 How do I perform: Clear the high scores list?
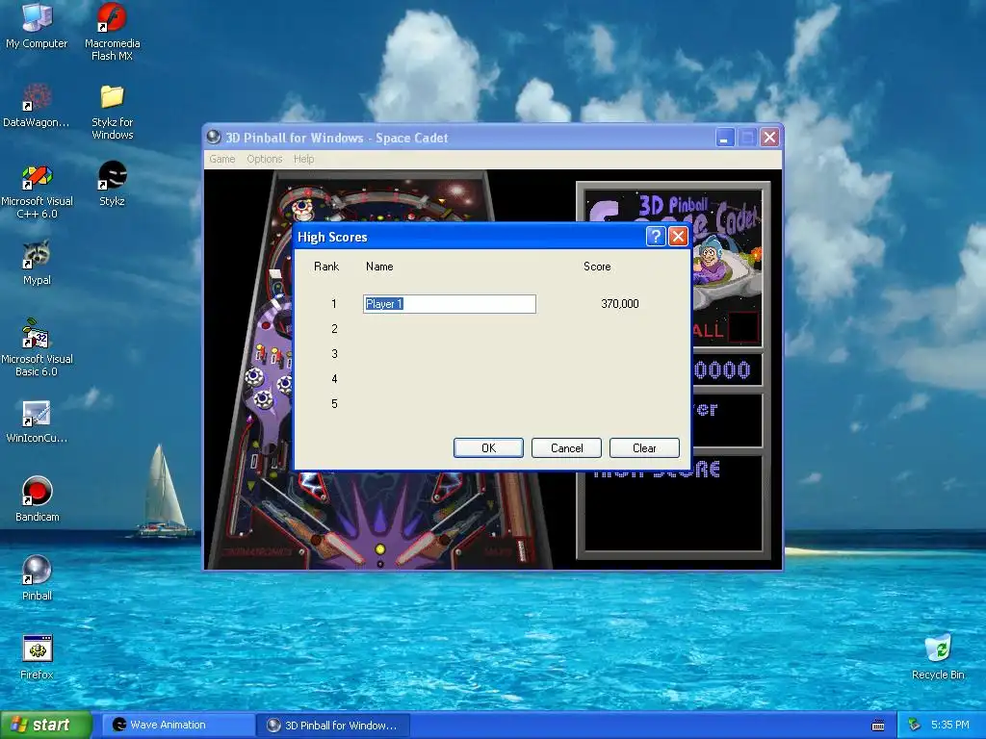click(x=644, y=448)
